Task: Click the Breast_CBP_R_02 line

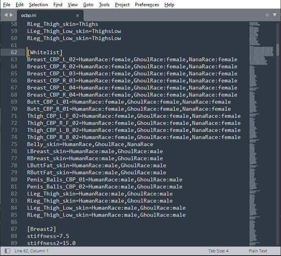Action: tap(132, 66)
